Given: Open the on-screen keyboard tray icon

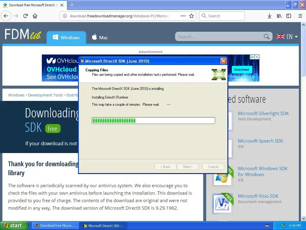Looking at the screenshot, I should tap(267, 226).
